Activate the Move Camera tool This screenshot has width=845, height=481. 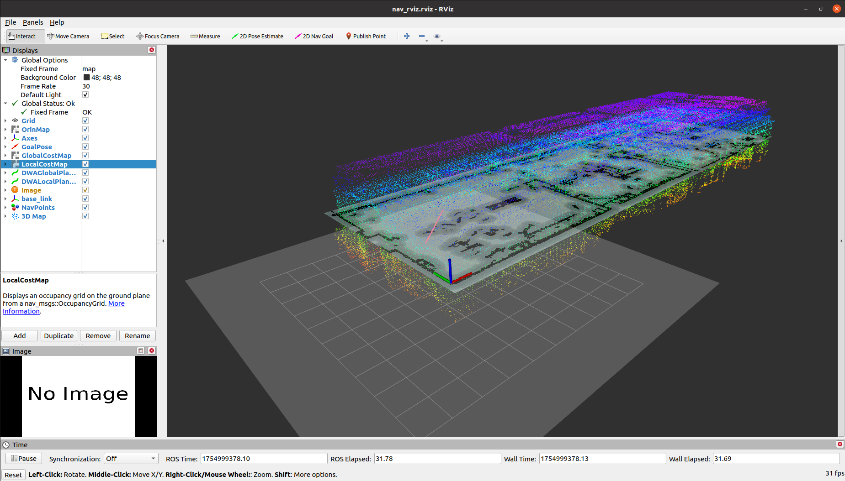[x=68, y=36]
